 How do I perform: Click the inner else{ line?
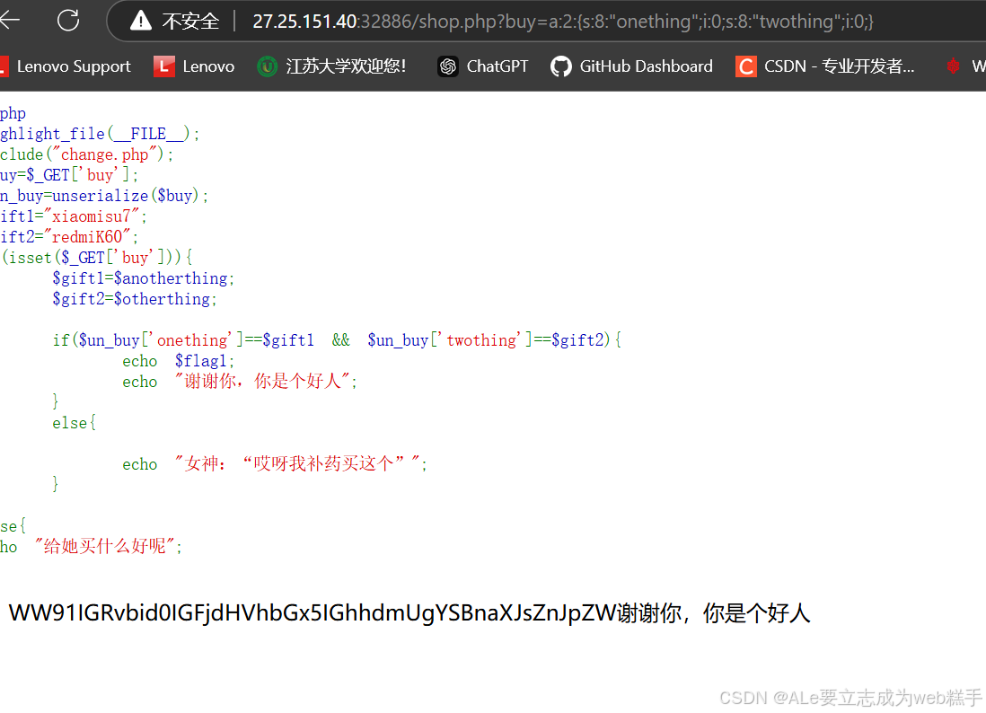click(x=75, y=423)
